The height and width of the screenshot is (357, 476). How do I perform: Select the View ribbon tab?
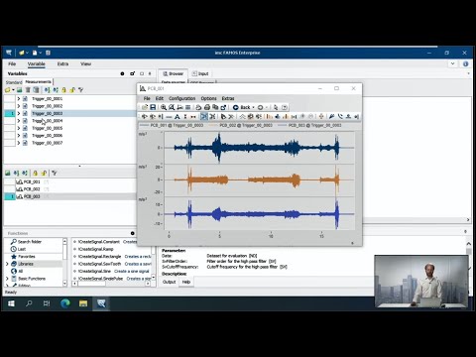point(85,63)
